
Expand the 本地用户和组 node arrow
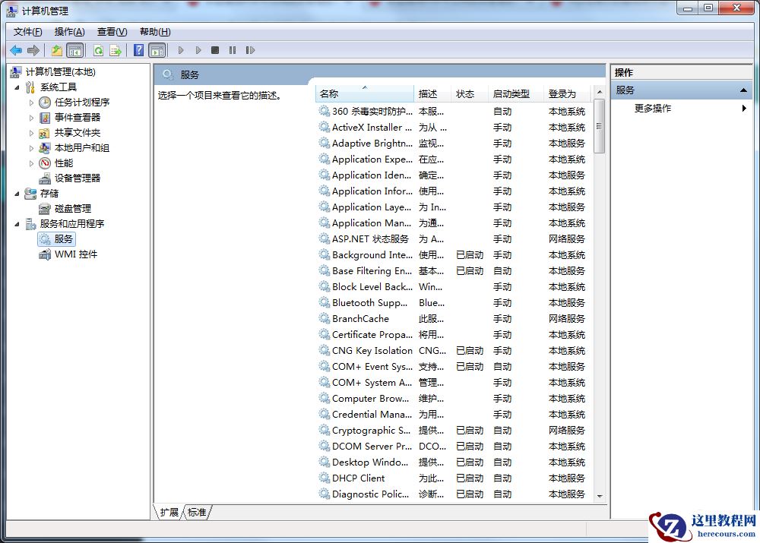[31, 148]
